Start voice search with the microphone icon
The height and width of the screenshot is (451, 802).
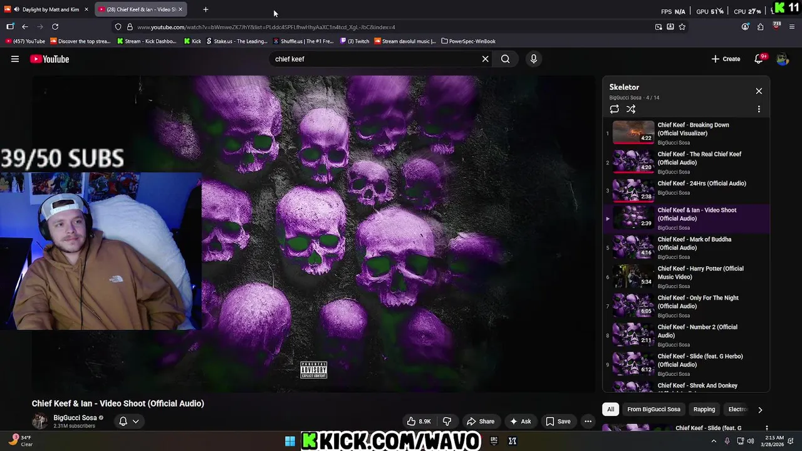pyautogui.click(x=533, y=59)
